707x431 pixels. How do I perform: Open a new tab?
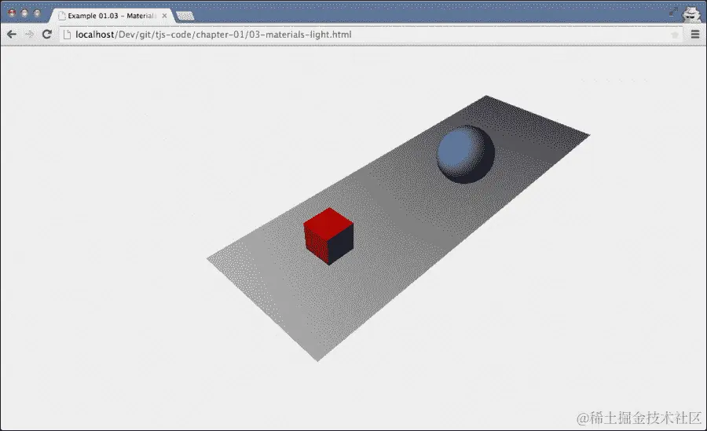(185, 16)
